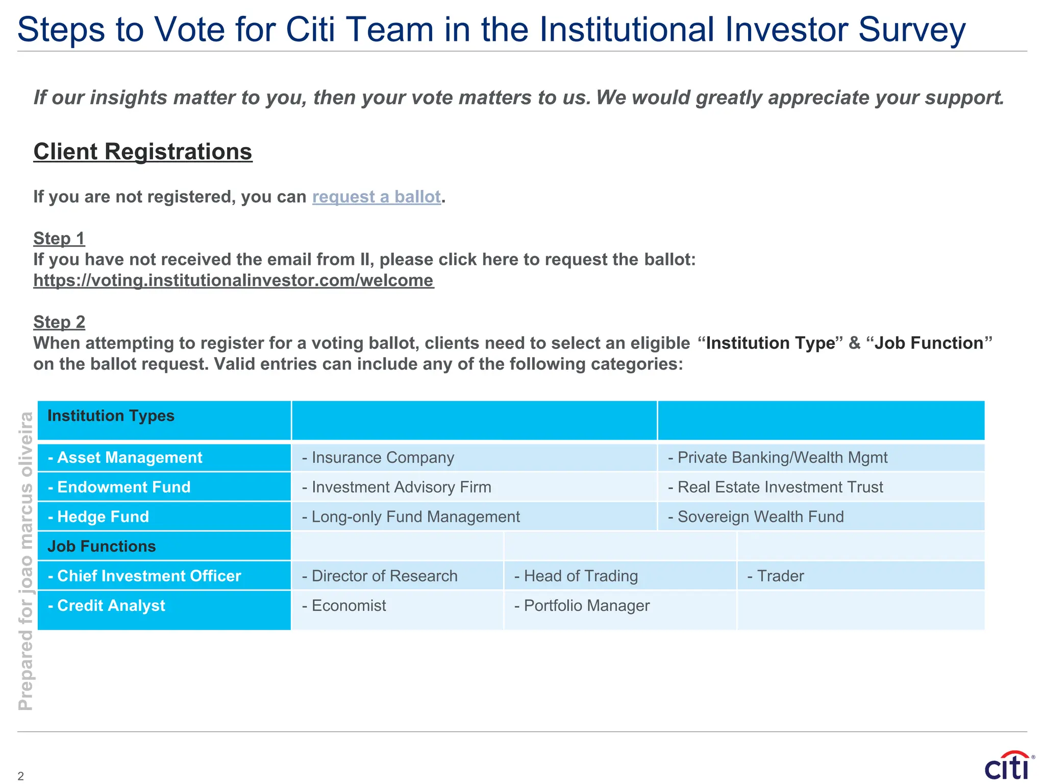Select the Asset Management cell

pyautogui.click(x=164, y=457)
